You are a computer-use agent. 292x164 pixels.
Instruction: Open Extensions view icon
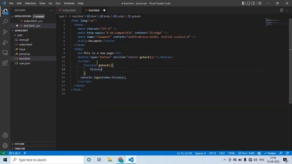(5, 63)
